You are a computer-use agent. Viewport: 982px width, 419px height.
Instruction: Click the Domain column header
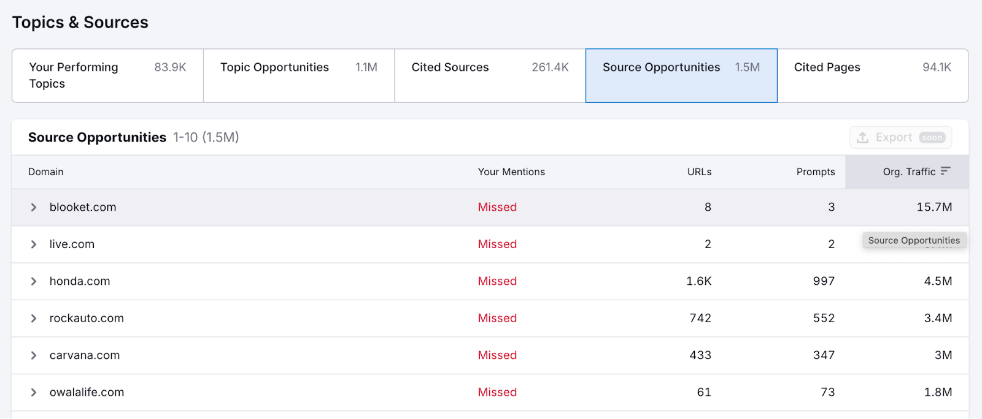46,172
